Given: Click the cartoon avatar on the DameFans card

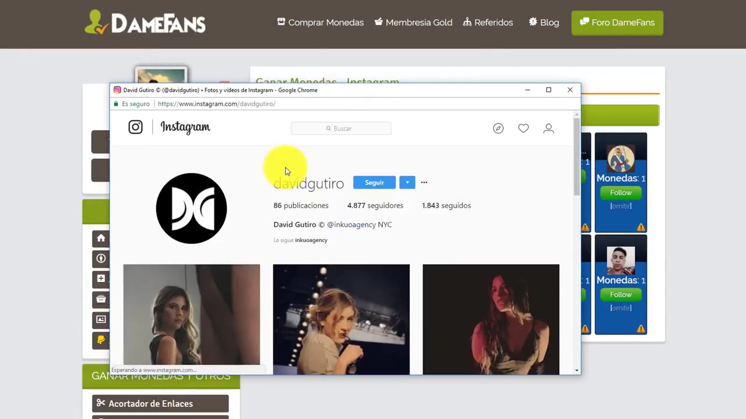Looking at the screenshot, I should [x=621, y=159].
